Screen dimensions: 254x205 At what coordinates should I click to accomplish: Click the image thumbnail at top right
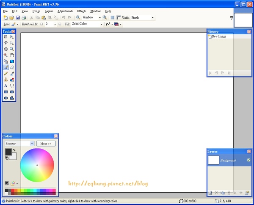(243, 20)
